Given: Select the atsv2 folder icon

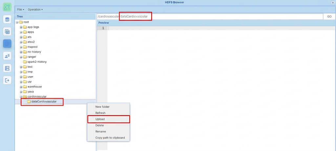Looking at the screenshot, I should click(x=25, y=42).
